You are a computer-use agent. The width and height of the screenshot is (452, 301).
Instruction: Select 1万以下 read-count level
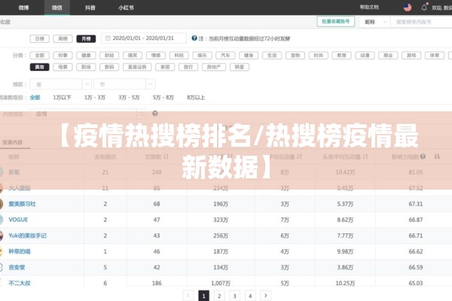point(62,97)
